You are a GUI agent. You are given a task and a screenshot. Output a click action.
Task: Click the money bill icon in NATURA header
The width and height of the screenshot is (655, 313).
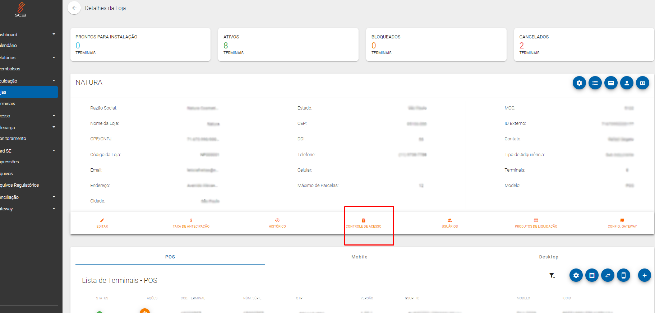[642, 83]
